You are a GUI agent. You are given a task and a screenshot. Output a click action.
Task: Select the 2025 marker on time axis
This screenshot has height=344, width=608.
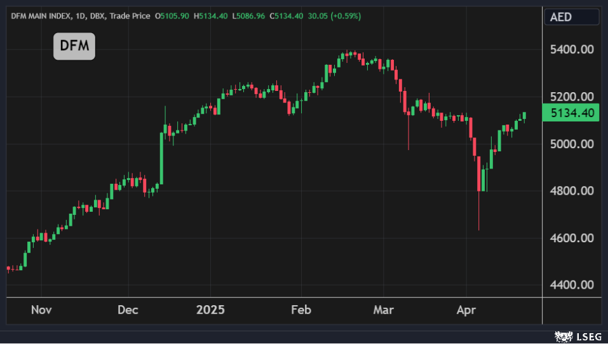[x=210, y=310]
